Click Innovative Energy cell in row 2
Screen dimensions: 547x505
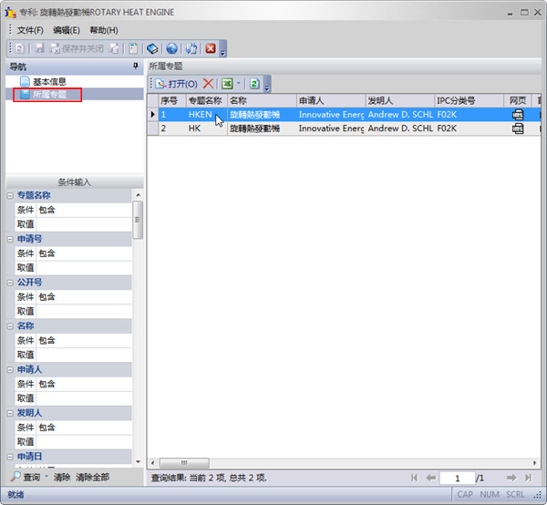[x=331, y=129]
